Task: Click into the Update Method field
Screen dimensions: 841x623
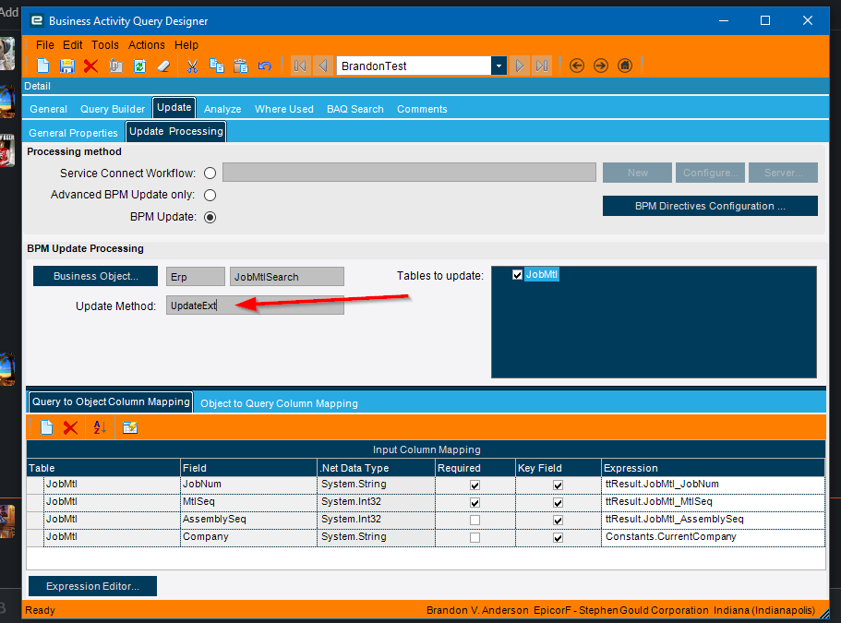Action: 255,306
